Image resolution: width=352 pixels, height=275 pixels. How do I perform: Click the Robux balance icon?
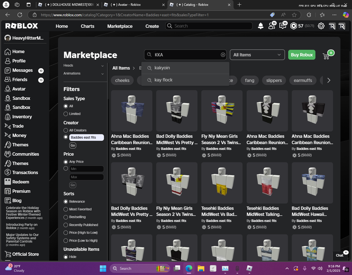[294, 26]
